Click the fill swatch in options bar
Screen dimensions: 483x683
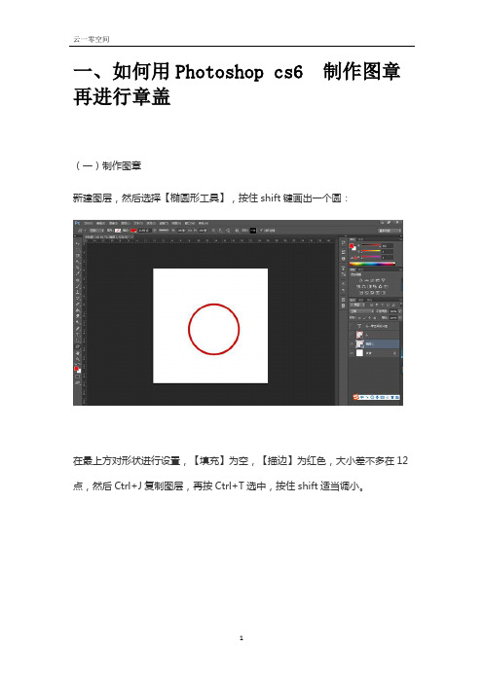click(118, 231)
